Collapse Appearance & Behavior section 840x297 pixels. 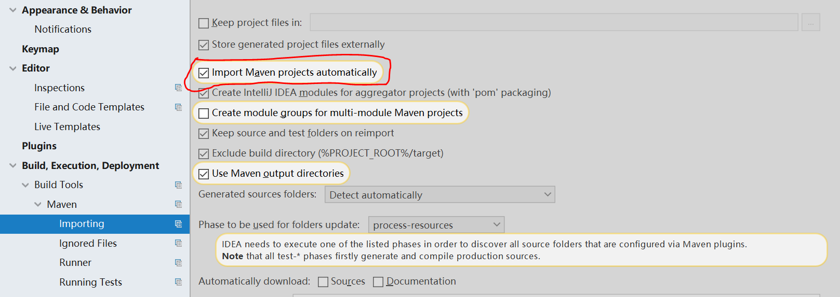[13, 10]
